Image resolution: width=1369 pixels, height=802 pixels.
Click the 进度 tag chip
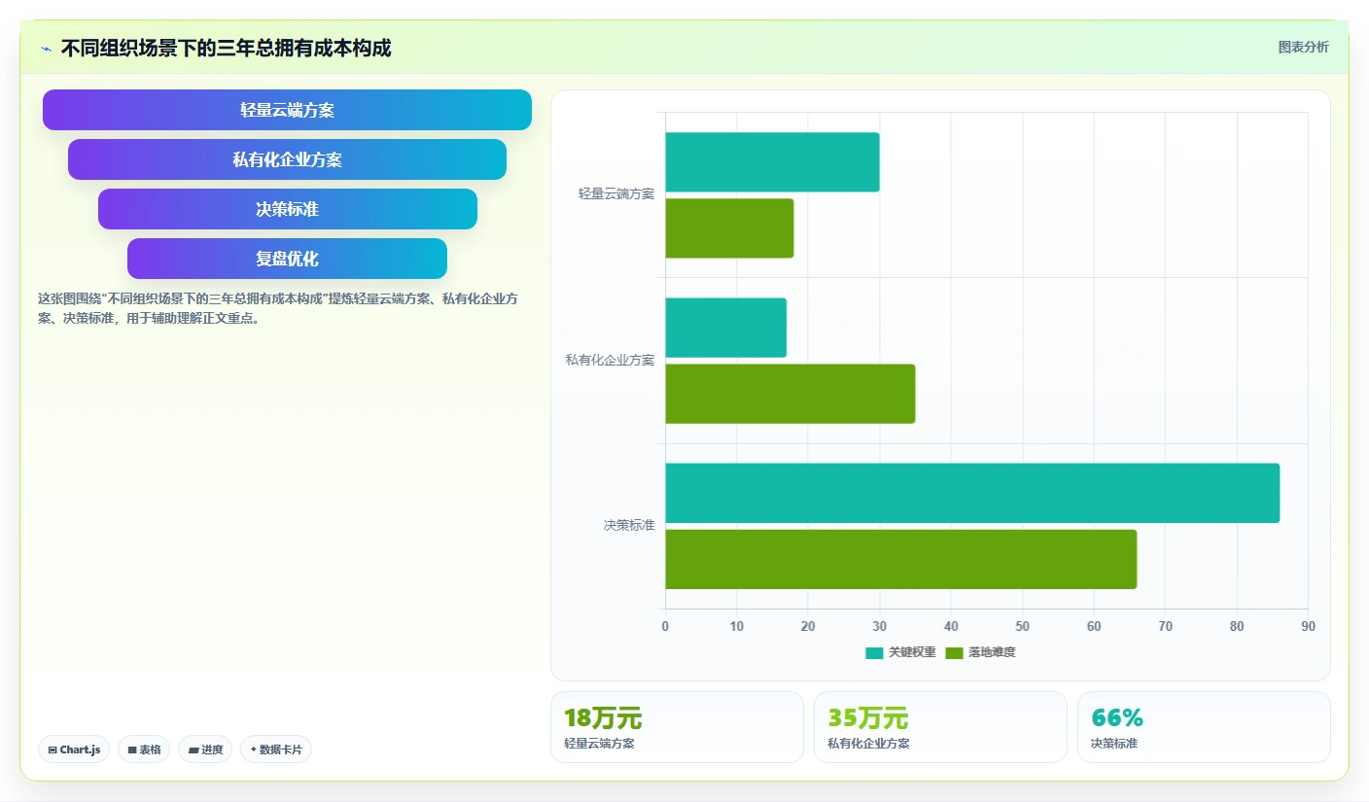click(x=205, y=750)
